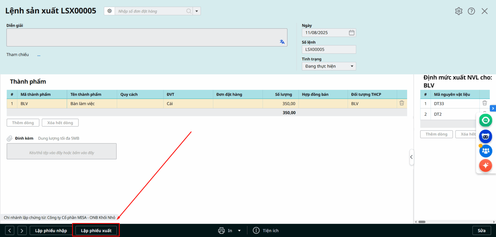Expand the Tình trạng dropdown
The height and width of the screenshot is (237, 496).
(x=352, y=66)
